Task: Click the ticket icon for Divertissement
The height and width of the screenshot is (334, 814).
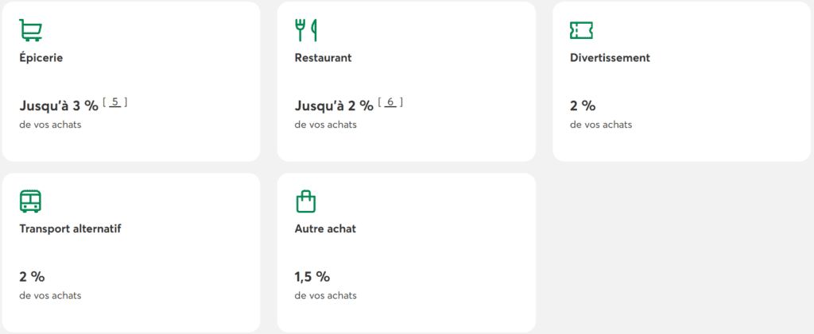Action: tap(582, 30)
